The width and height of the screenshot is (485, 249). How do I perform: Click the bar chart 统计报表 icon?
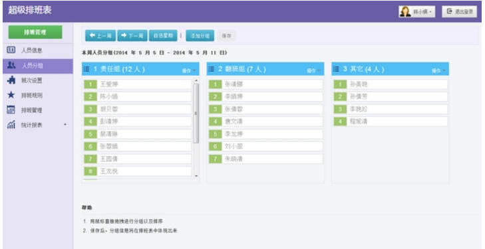click(11, 125)
